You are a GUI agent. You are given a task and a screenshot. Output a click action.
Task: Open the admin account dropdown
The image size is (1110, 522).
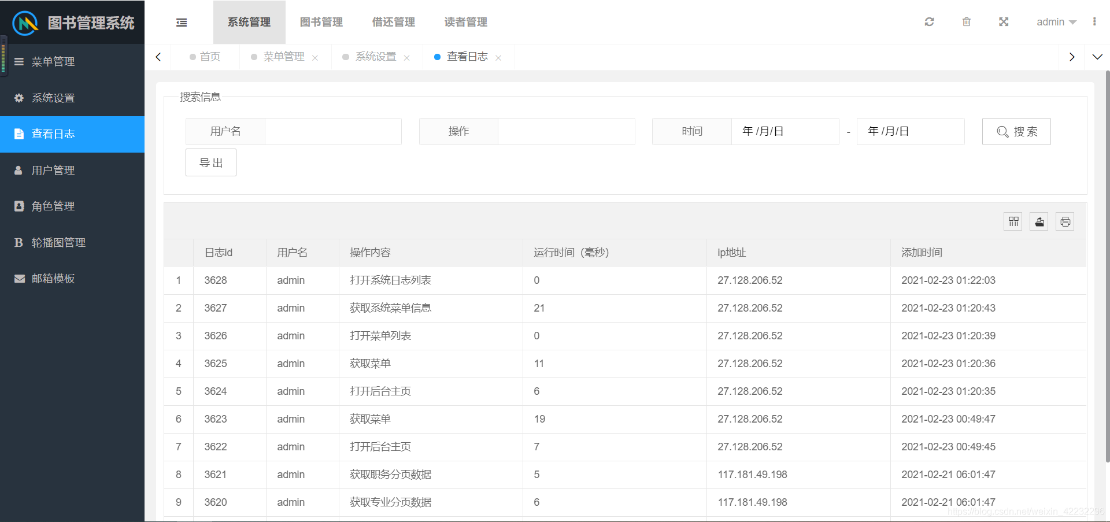[x=1056, y=21]
